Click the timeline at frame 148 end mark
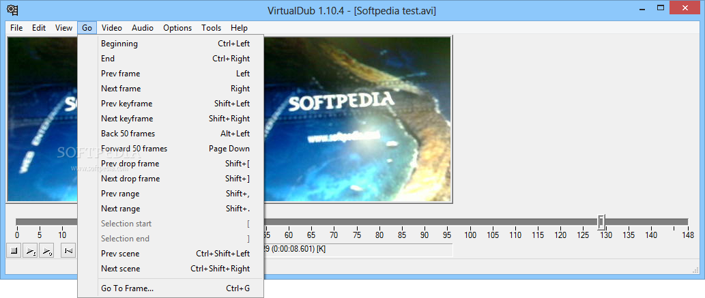This screenshot has width=705, height=298. [x=687, y=235]
